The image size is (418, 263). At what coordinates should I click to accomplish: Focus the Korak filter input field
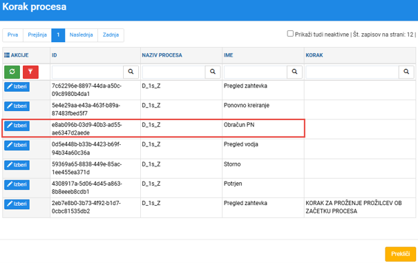click(x=352, y=72)
